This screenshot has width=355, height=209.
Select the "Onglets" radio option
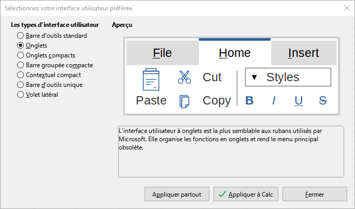pos(32,46)
